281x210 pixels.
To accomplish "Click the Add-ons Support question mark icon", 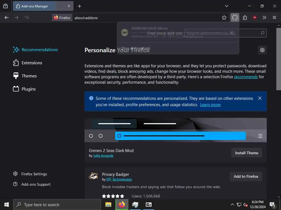I will click(x=15, y=184).
